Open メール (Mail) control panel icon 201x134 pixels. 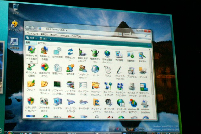click(95, 71)
